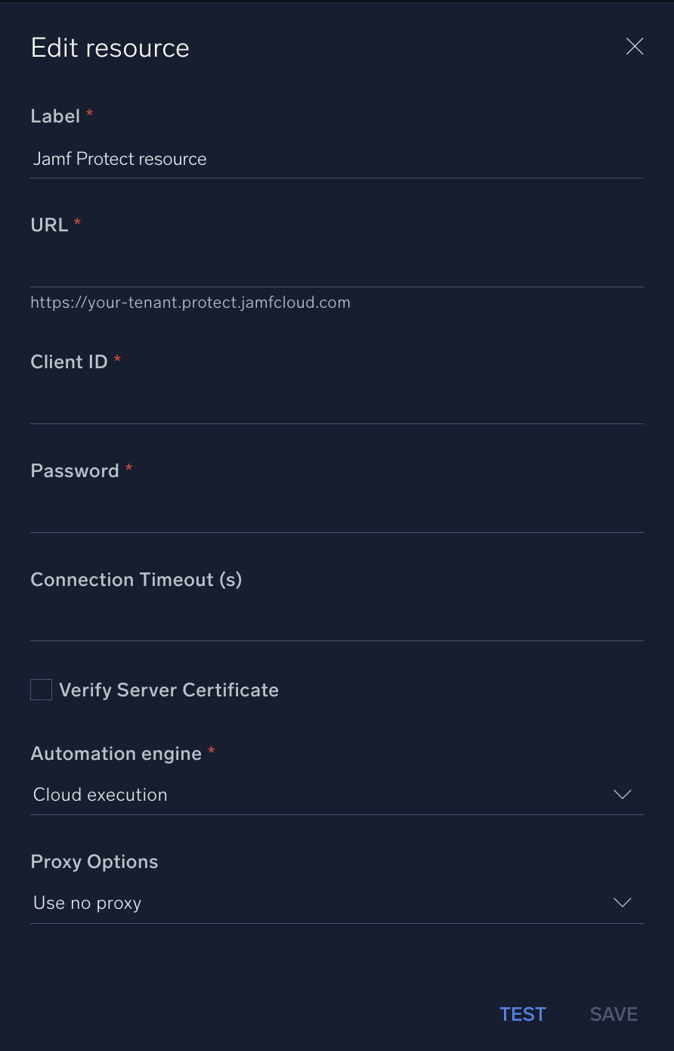This screenshot has height=1051, width=674.
Task: Click the Proxy Options dropdown chevron icon
Action: [622, 902]
